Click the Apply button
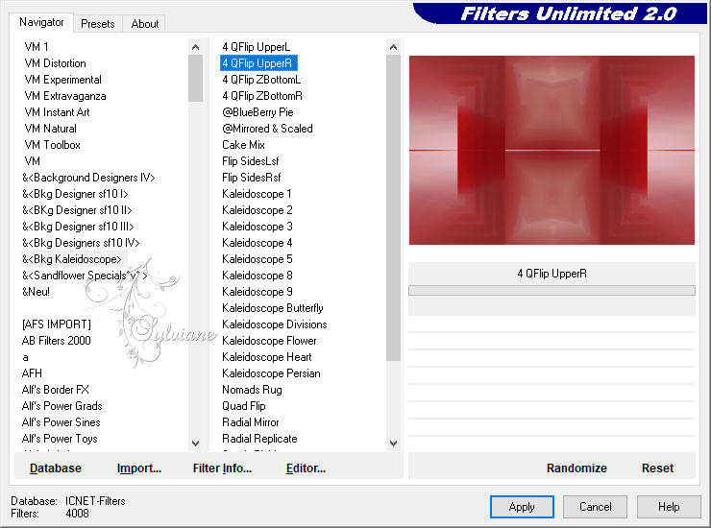Screen dimensions: 711x528 point(522,507)
